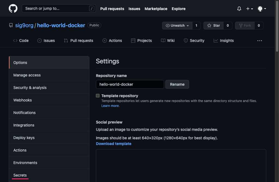Click the Pull requests branch icon
Image resolution: width=279 pixels, height=182 pixels.
point(66,41)
